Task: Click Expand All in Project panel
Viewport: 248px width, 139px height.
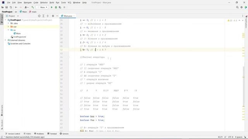Action: [43, 16]
